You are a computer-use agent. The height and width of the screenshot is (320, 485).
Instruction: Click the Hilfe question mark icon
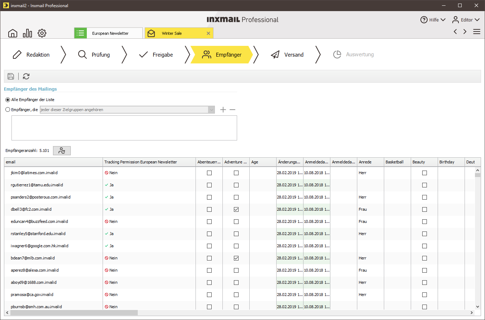pyautogui.click(x=424, y=20)
